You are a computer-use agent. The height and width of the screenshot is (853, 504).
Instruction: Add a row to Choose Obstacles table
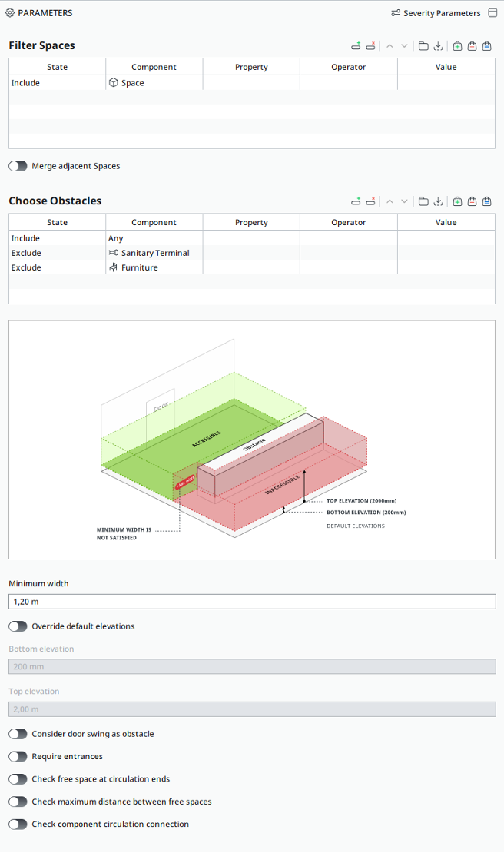coord(356,201)
